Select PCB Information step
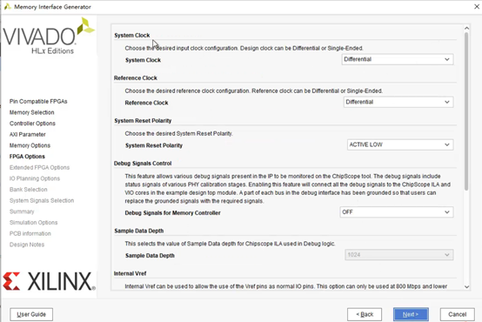Viewport: 482px width, 322px height. coord(30,233)
